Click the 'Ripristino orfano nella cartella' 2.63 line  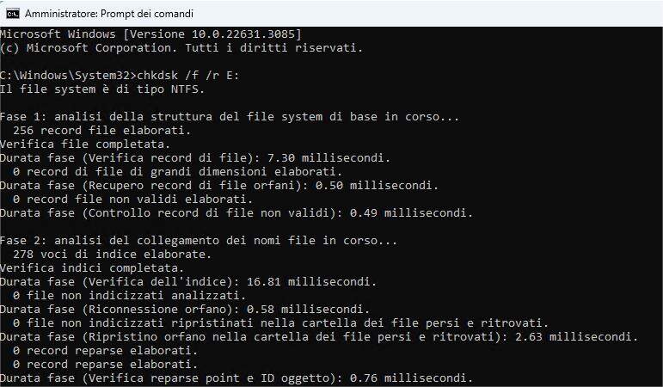point(319,337)
